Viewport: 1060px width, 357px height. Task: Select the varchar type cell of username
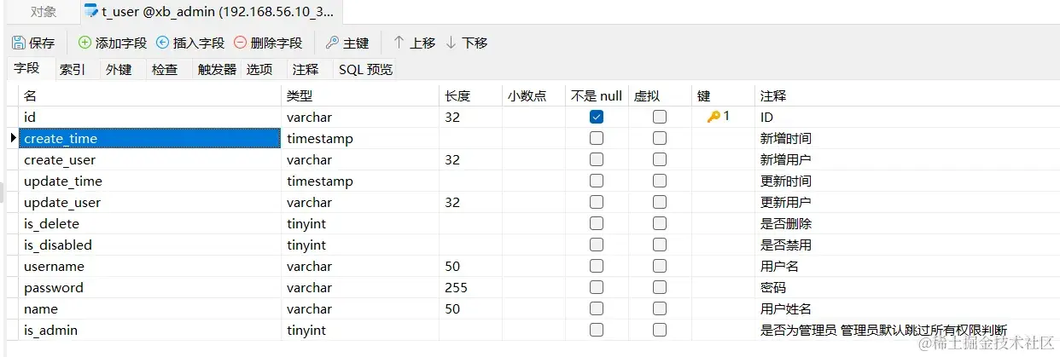pyautogui.click(x=360, y=266)
